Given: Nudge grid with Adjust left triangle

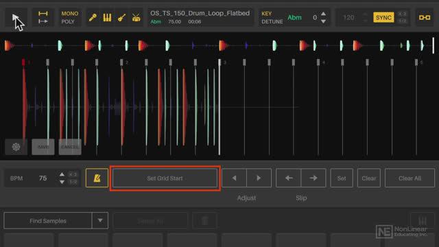Looking at the screenshot, I should pyautogui.click(x=235, y=178).
